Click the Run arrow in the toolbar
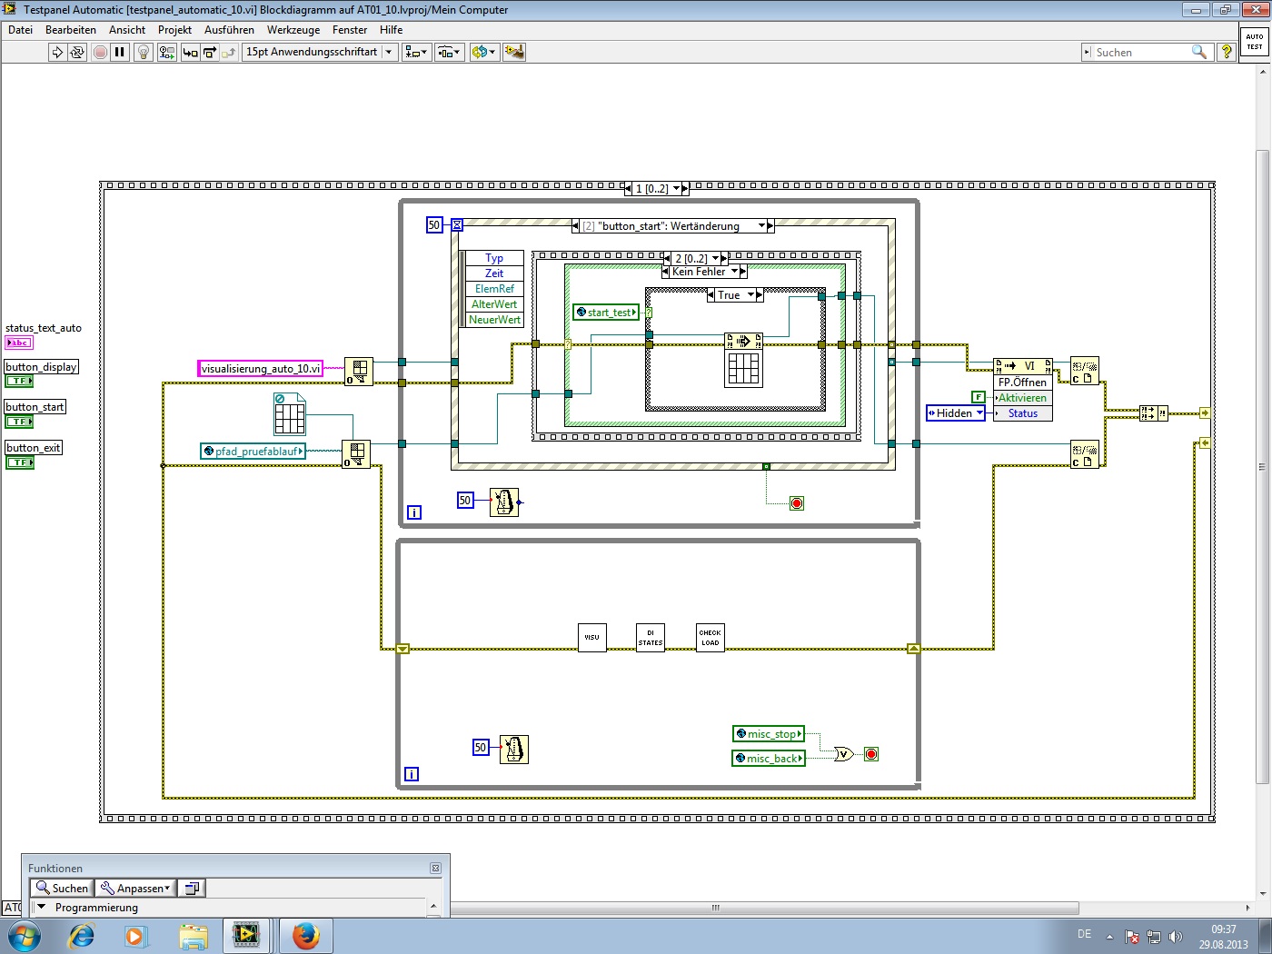 coord(57,53)
